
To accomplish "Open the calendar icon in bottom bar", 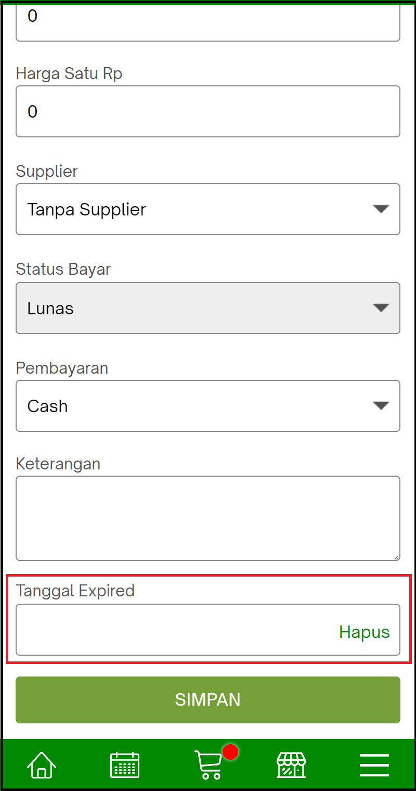I will (x=125, y=764).
